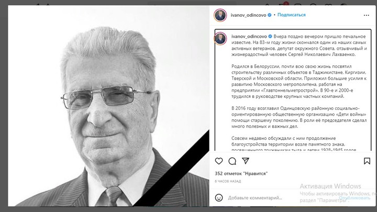
Task: Click the verified badge next to header username
Action: 270,15
